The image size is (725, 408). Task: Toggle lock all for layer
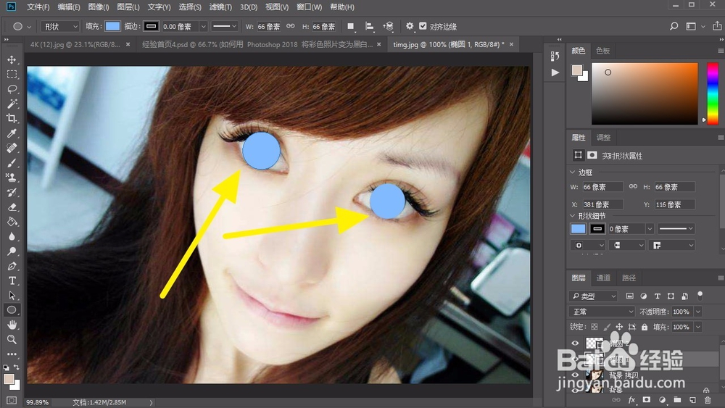645,327
